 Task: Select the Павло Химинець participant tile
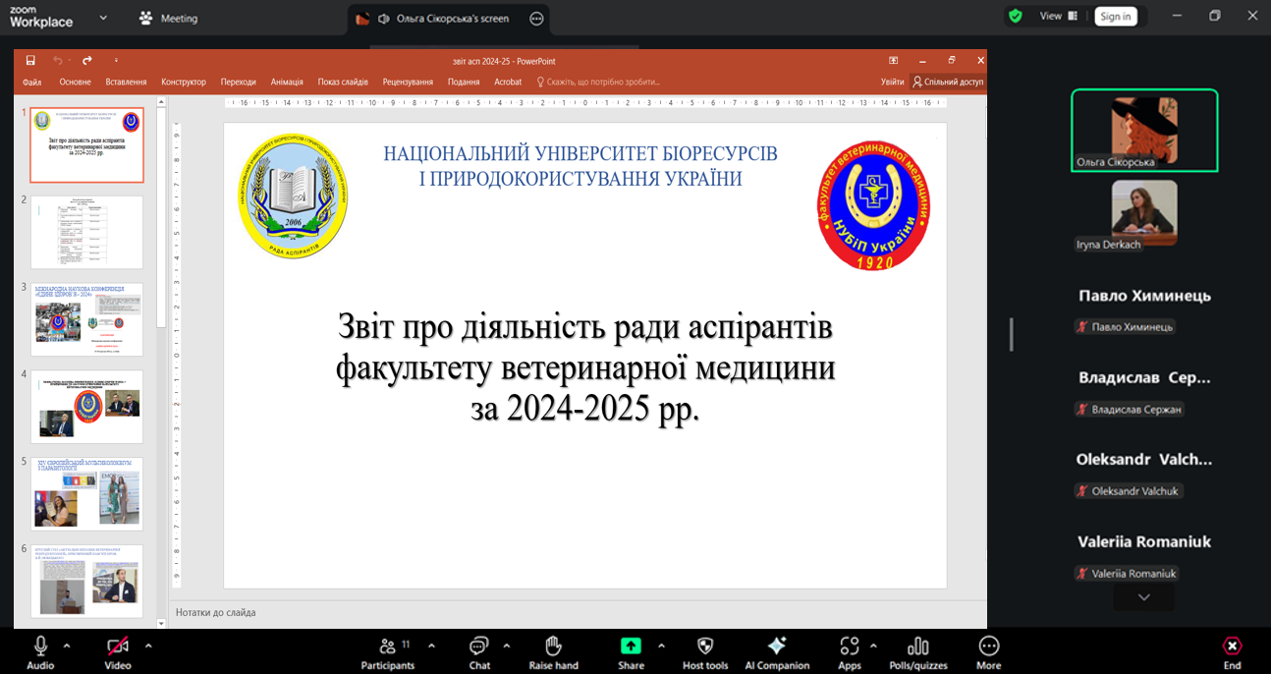coord(1144,311)
